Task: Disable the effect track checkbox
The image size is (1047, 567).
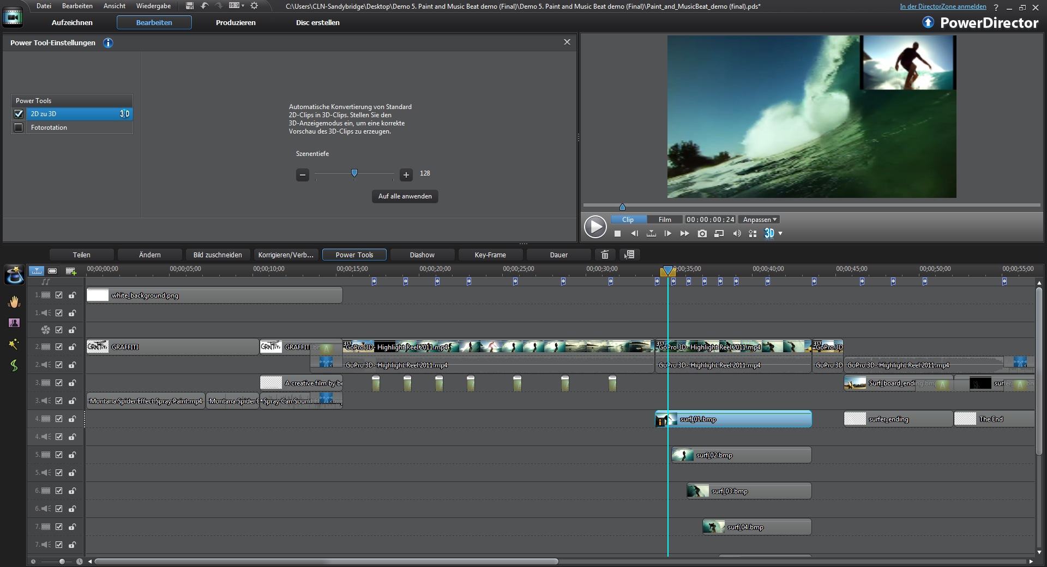Action: click(59, 330)
